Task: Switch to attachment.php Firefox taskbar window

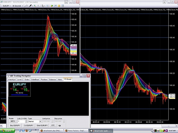Action: tap(51, 131)
